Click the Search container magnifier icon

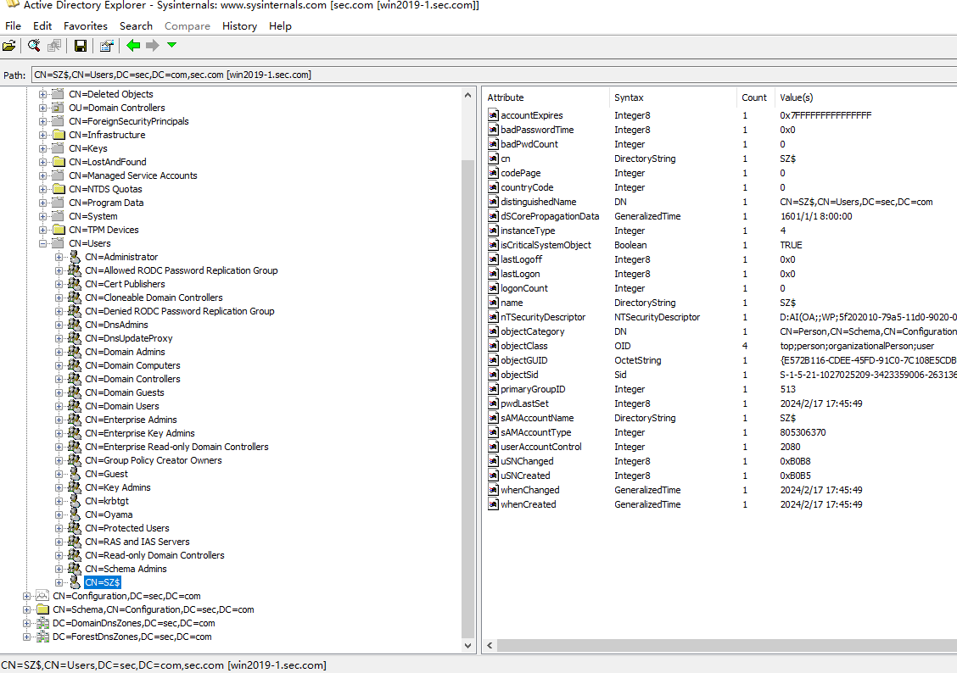(34, 46)
